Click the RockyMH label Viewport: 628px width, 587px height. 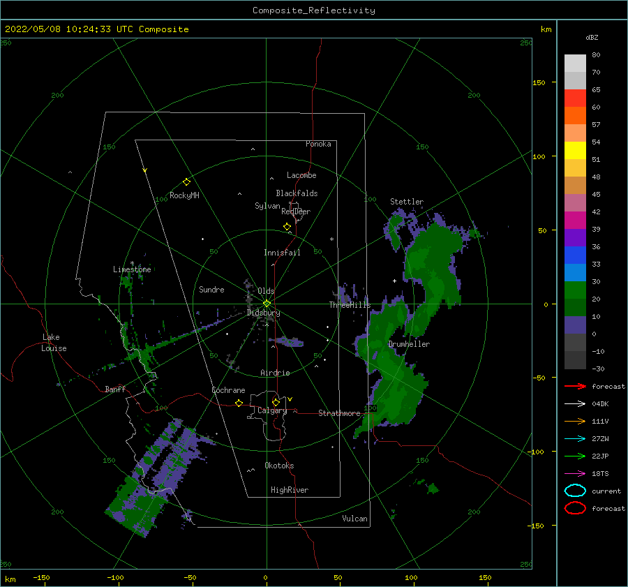184,195
